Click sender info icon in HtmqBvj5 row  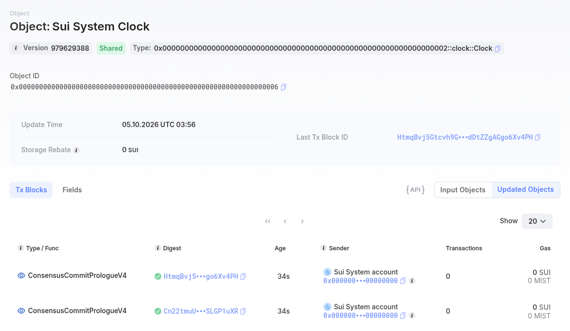pyautogui.click(x=412, y=281)
